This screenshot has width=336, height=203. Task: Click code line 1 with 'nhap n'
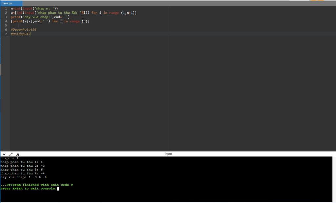[x=34, y=8]
